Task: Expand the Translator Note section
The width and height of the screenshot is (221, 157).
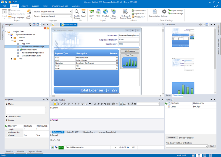Action: (x=6, y=117)
